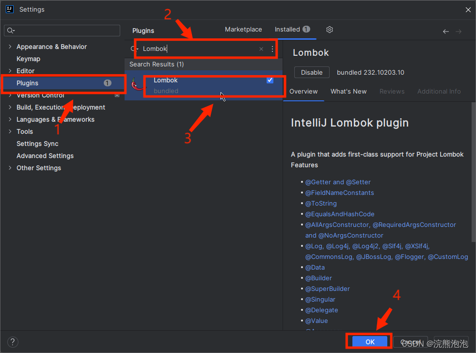Expand Languages & Frameworks group
Screen dimensions: 476x353
(10, 119)
